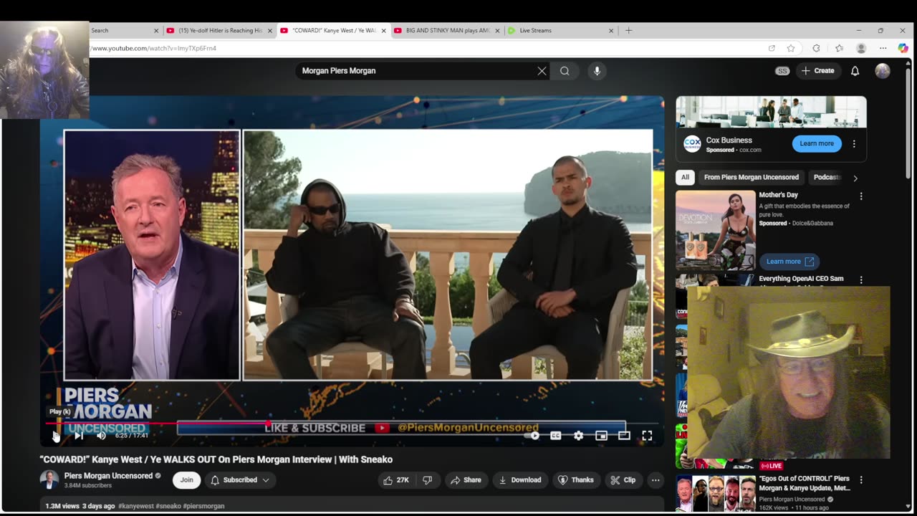Viewport: 917px width, 516px height.
Task: Switch to 'BIG AND STINKY MAN plays' tab
Action: point(446,31)
